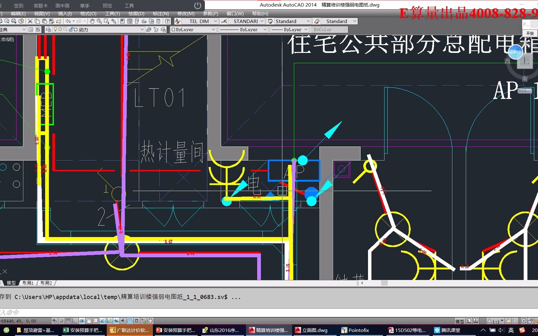Open the 绘图(D) menu
This screenshot has width=538, height=336.
pos(136,13)
